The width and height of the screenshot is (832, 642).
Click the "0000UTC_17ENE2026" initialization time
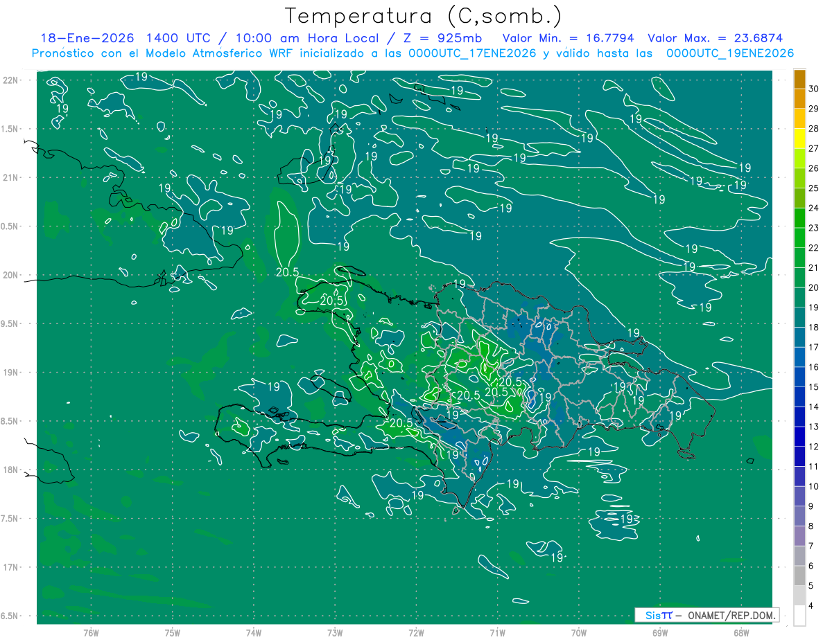click(472, 53)
